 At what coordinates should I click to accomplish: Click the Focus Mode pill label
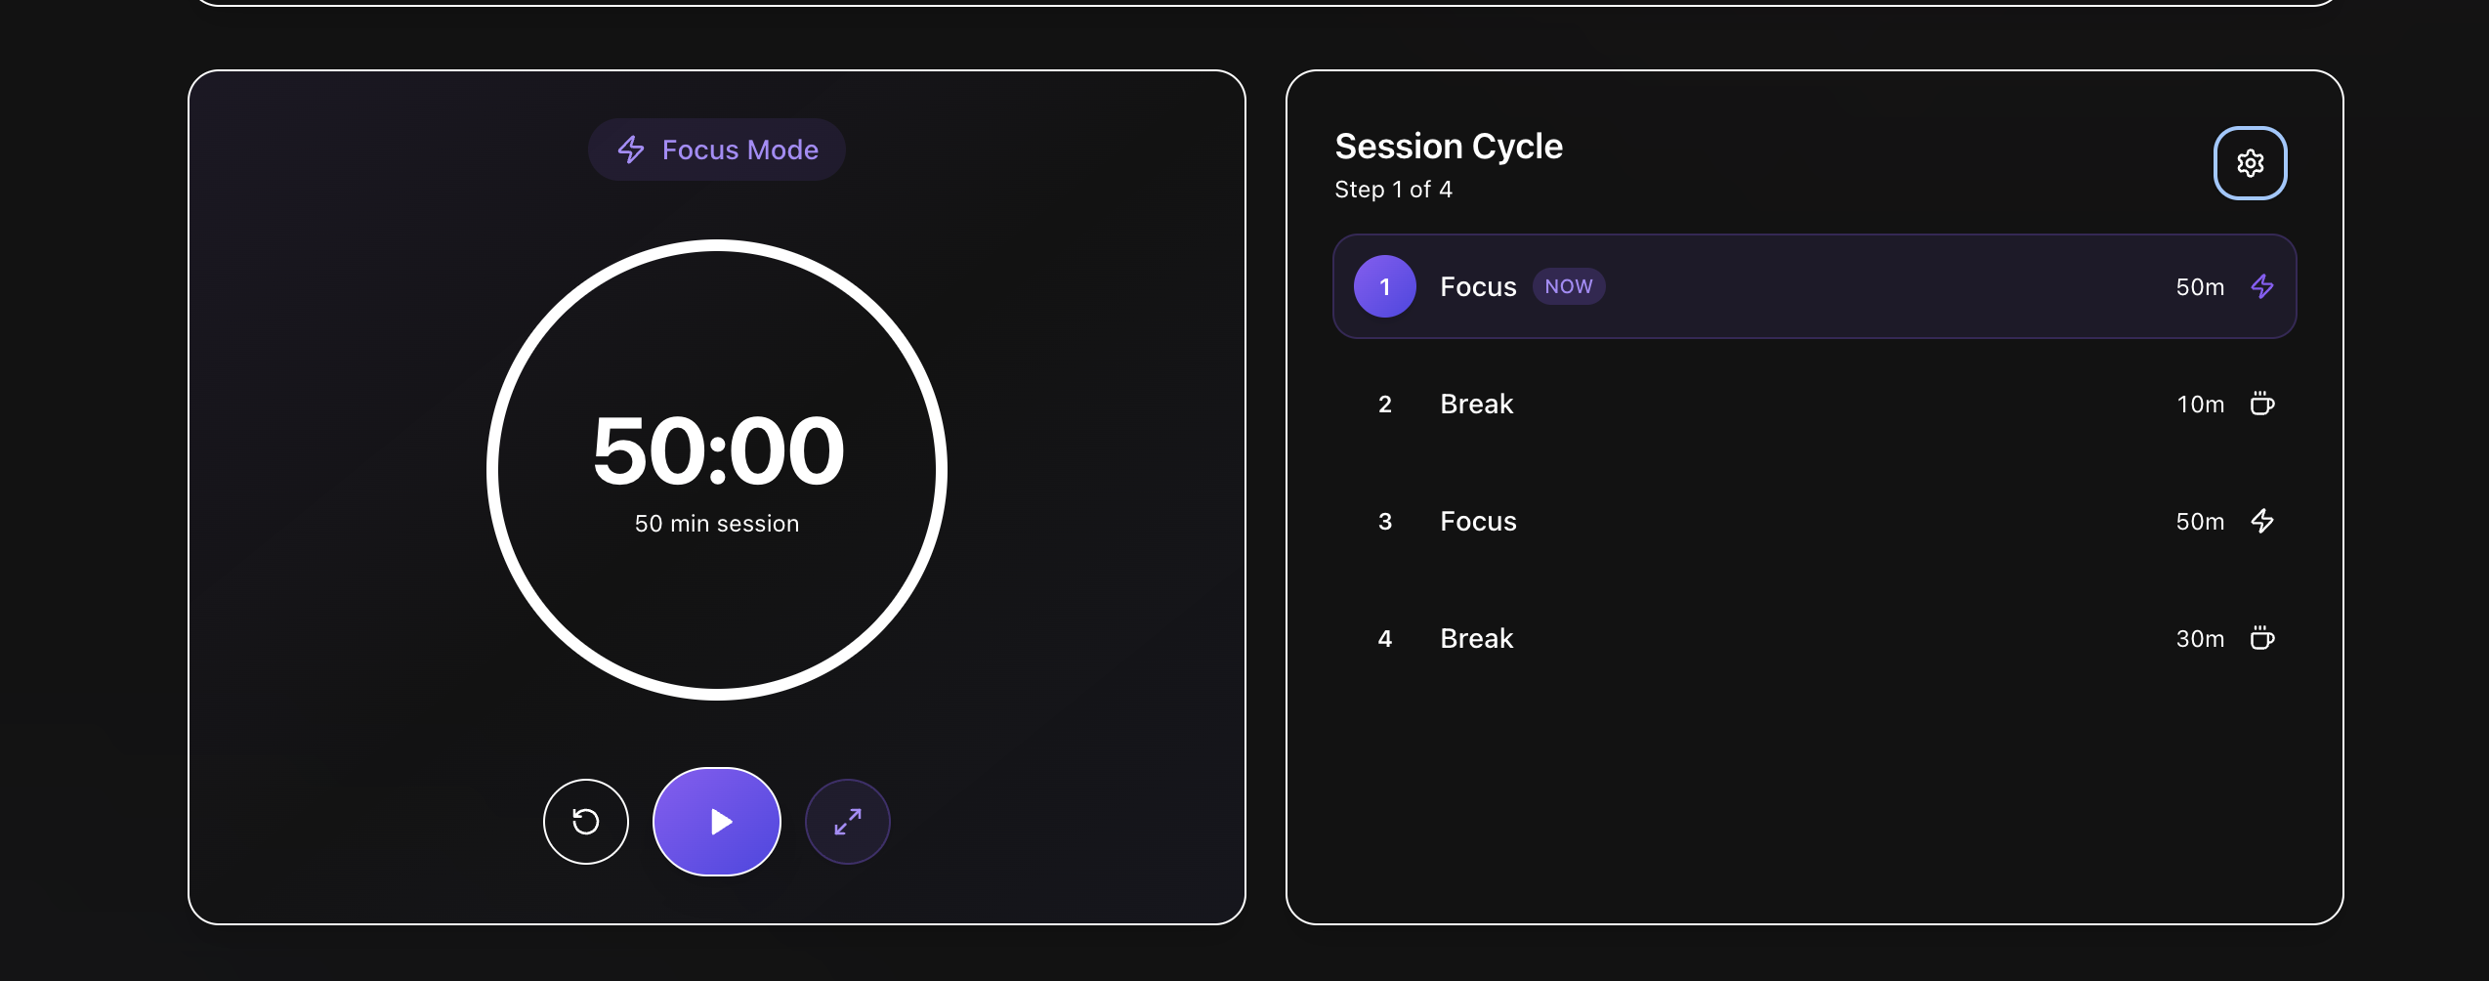tap(717, 149)
